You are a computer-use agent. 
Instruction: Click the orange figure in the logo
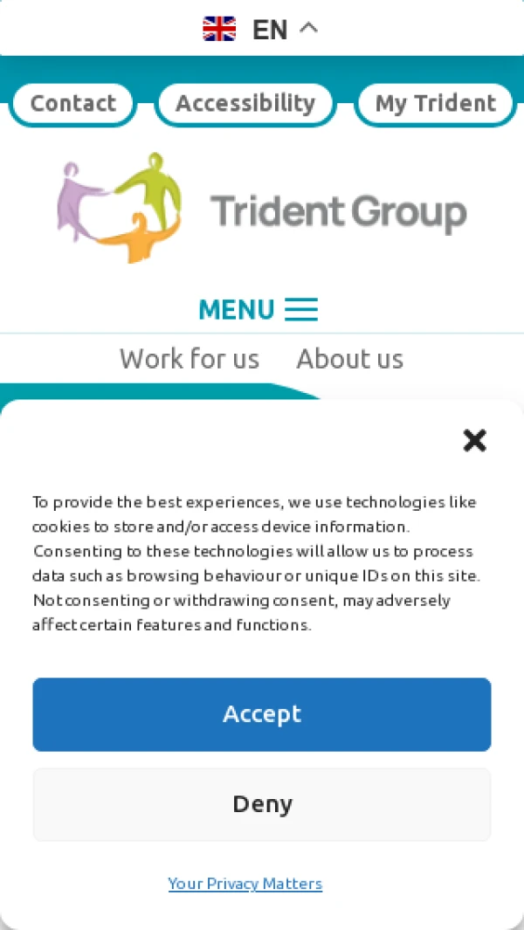[x=138, y=238]
